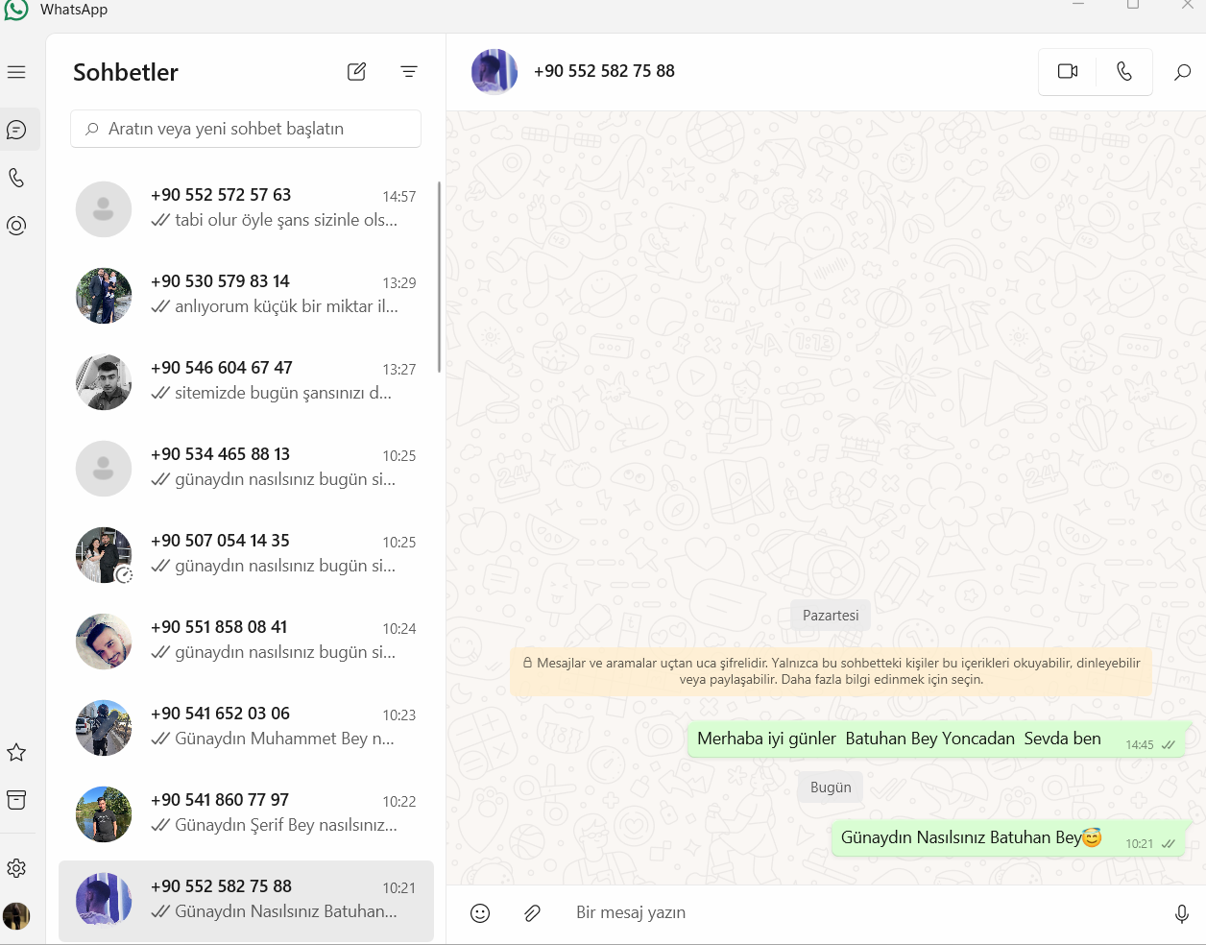The image size is (1206, 945).
Task: Open archived chats
Action: (x=16, y=800)
